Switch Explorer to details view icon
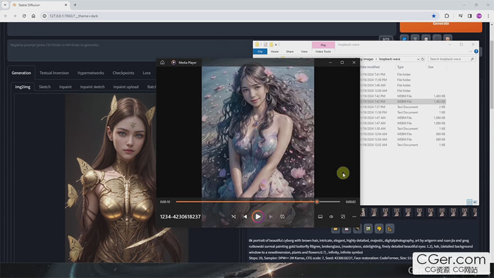Image resolution: width=494 pixels, height=278 pixels. point(469,202)
